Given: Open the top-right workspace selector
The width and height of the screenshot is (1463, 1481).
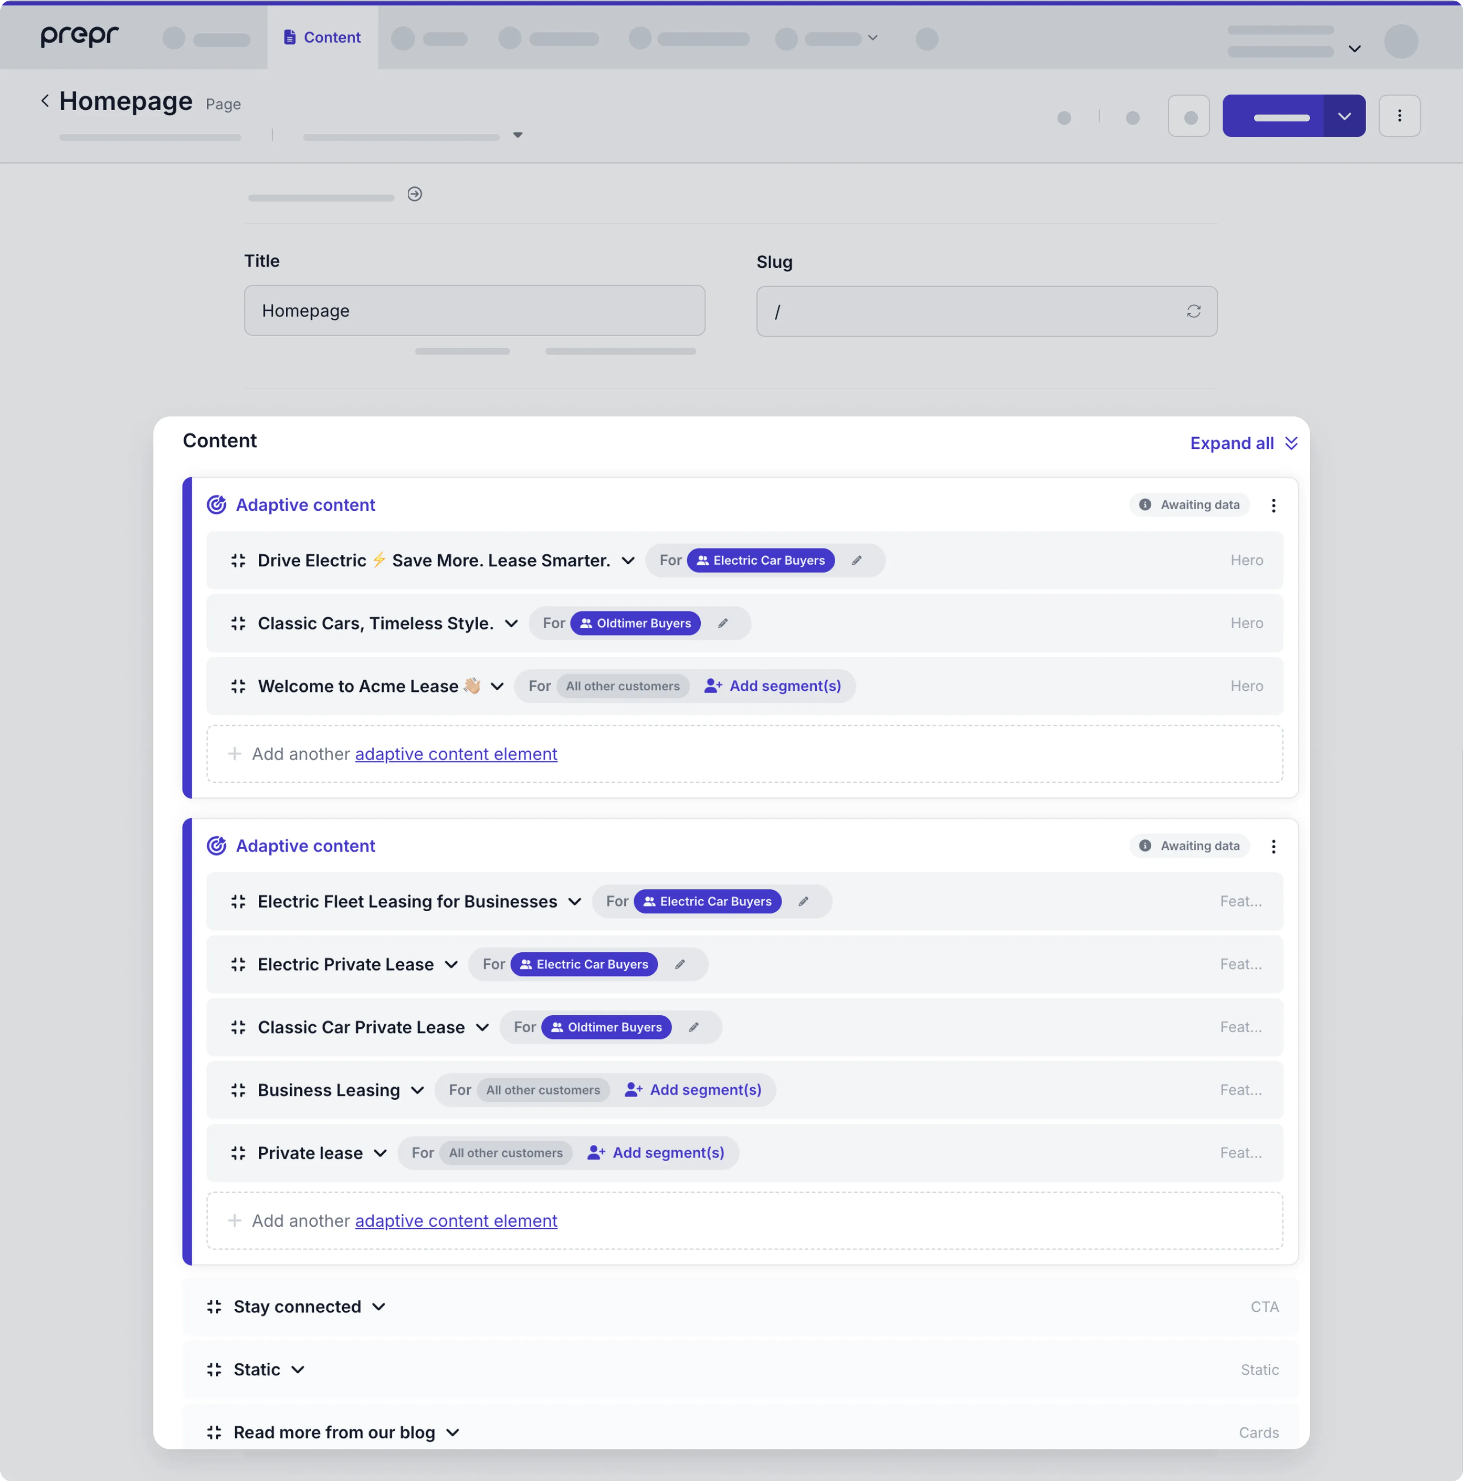Looking at the screenshot, I should [x=1354, y=48].
